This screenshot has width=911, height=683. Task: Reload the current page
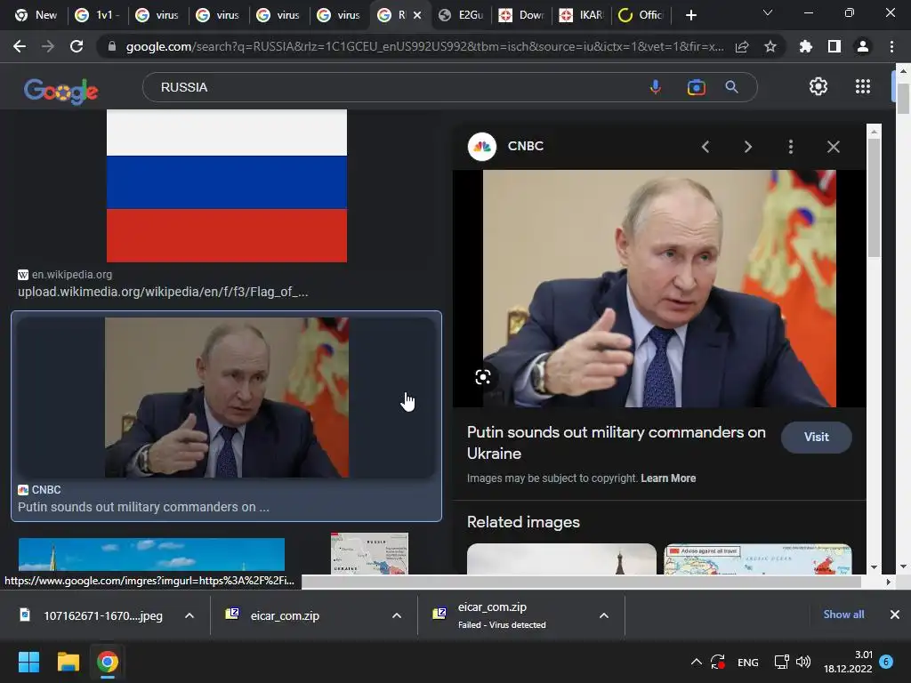pos(77,46)
